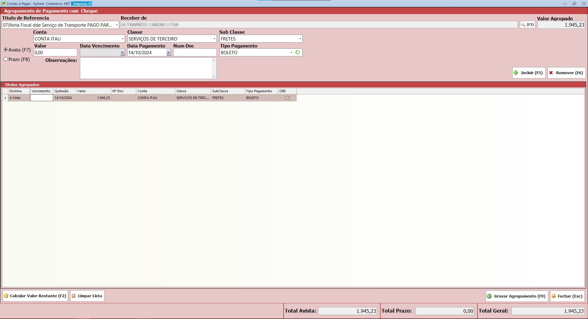
Task: Open the Titulo de Referencia dropdown
Action: point(116,25)
